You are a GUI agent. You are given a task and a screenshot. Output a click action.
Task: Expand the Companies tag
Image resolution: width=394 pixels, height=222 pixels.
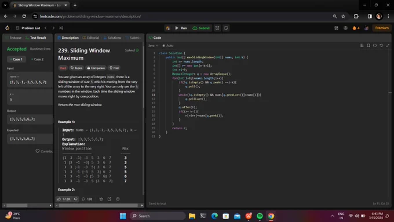click(96, 68)
